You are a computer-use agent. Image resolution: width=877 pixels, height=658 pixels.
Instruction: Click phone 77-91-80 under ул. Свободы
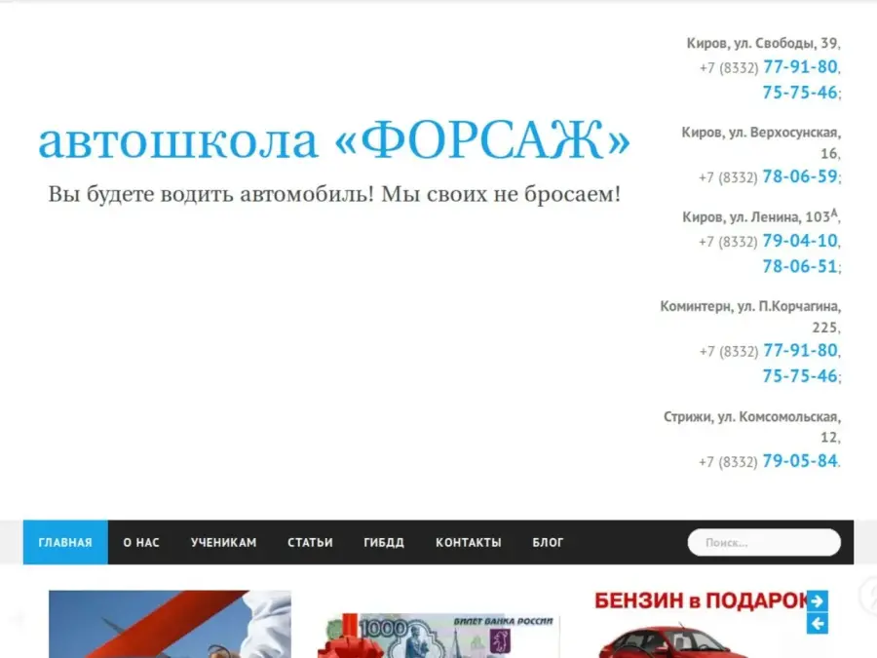pyautogui.click(x=800, y=66)
